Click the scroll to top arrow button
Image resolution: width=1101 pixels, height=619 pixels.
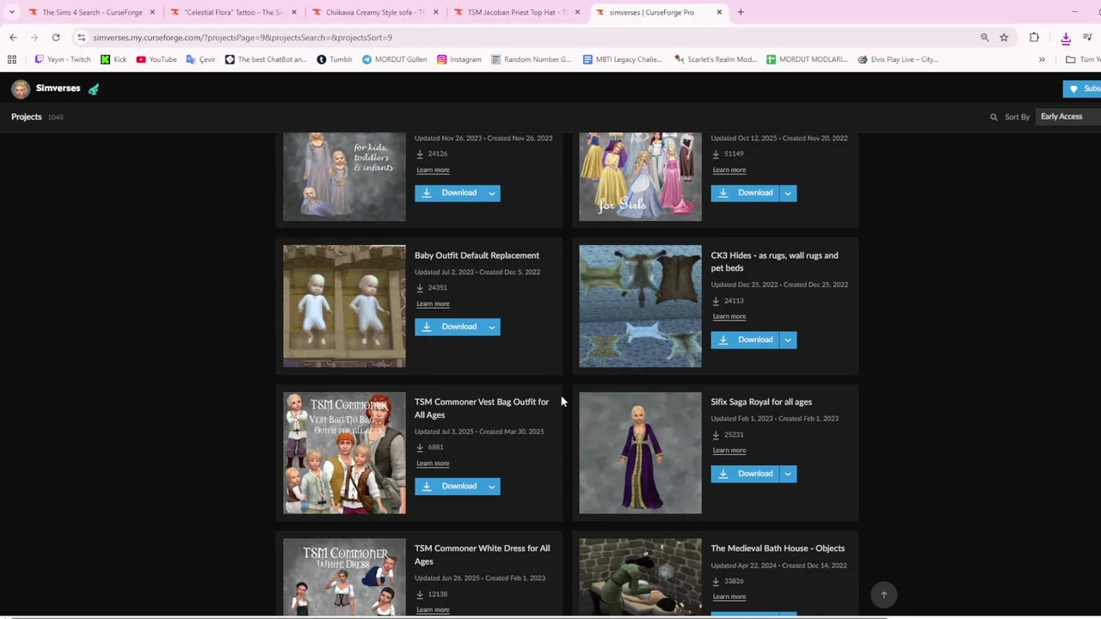coord(883,595)
